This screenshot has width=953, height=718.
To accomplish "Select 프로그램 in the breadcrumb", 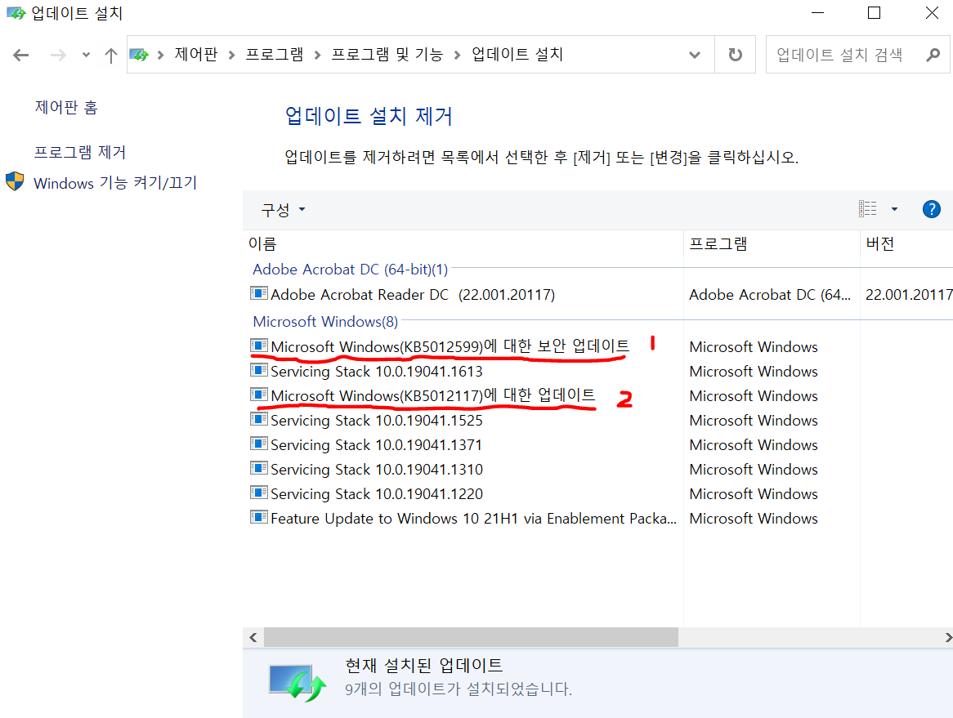I will (274, 55).
